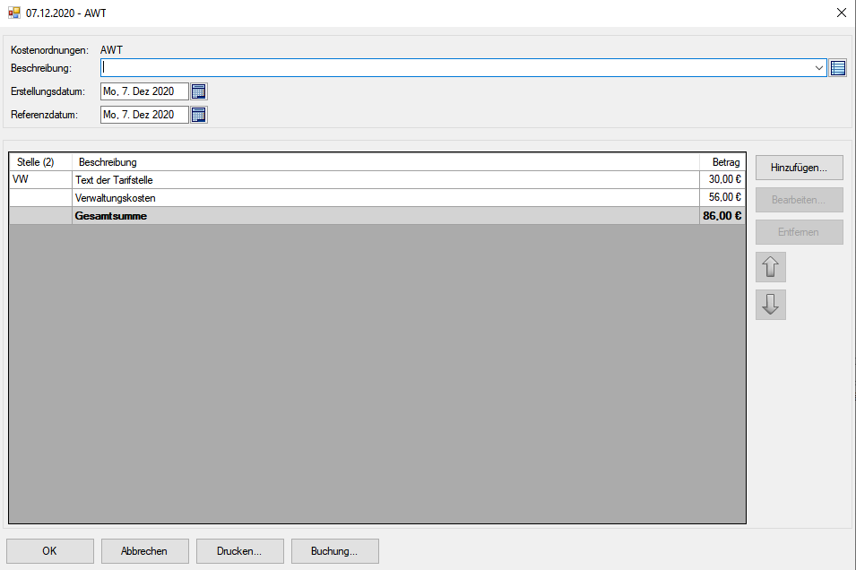Image resolution: width=856 pixels, height=570 pixels.
Task: Expand the Beschreibung dropdown arrow
Action: tap(818, 68)
